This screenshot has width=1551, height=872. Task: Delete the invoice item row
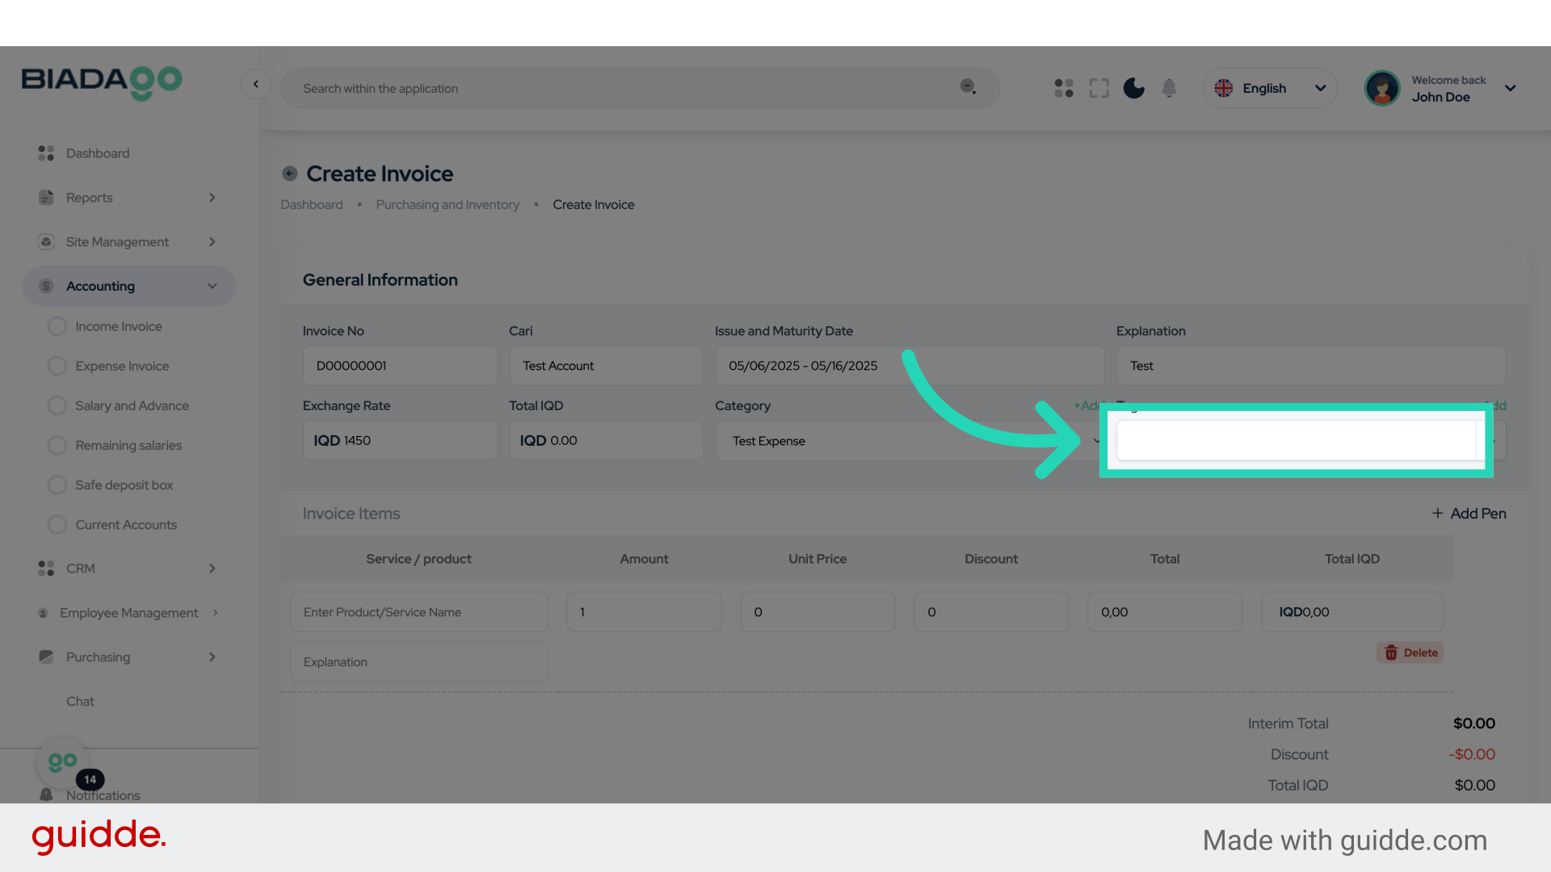click(1410, 652)
